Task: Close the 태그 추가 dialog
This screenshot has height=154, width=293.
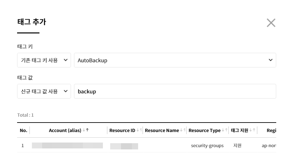Action: click(271, 23)
